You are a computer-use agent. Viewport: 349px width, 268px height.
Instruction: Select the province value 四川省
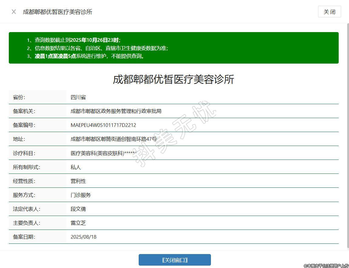point(78,97)
